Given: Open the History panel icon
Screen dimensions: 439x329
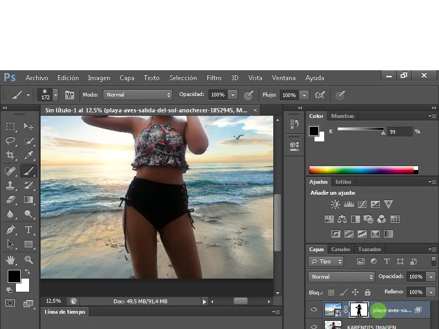Looking at the screenshot, I should [294, 124].
